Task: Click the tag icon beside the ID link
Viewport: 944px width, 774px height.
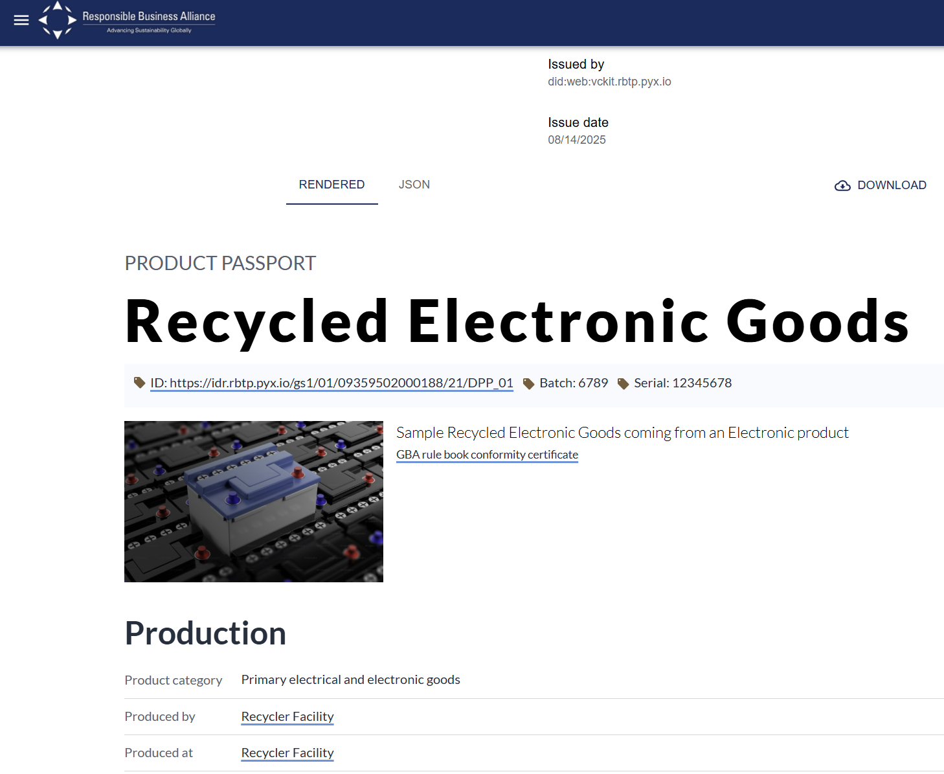Action: pyautogui.click(x=139, y=383)
